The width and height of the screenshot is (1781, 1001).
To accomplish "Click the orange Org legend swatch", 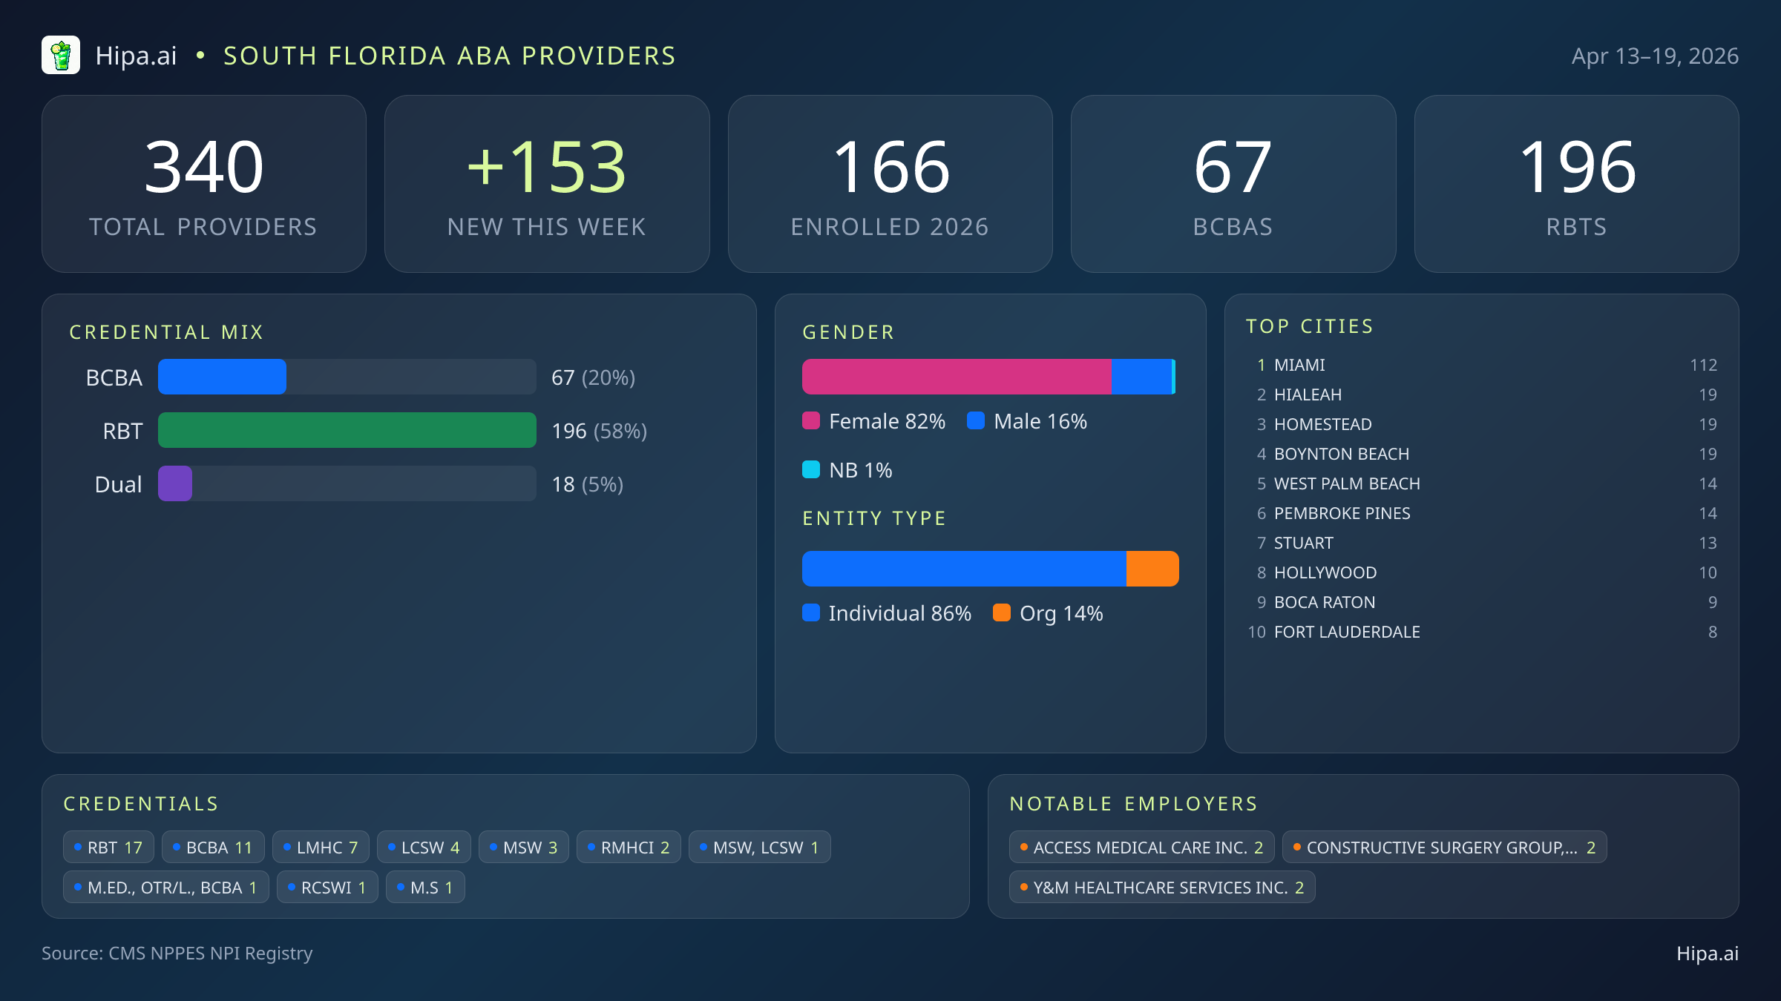I will coord(1002,613).
